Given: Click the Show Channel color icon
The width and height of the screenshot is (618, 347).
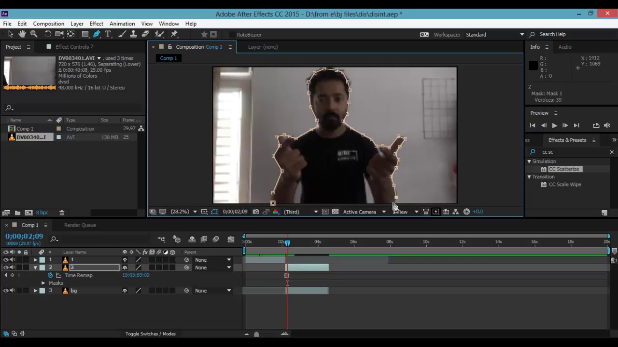Looking at the screenshot, I should coord(276,212).
